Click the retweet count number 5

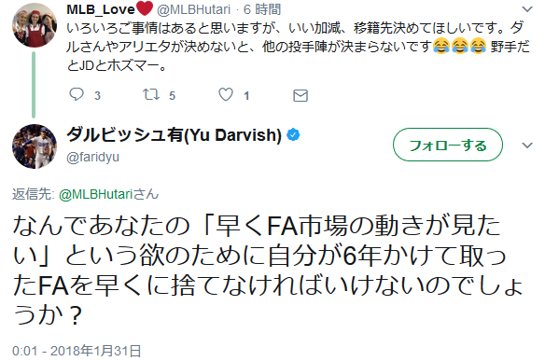172,95
